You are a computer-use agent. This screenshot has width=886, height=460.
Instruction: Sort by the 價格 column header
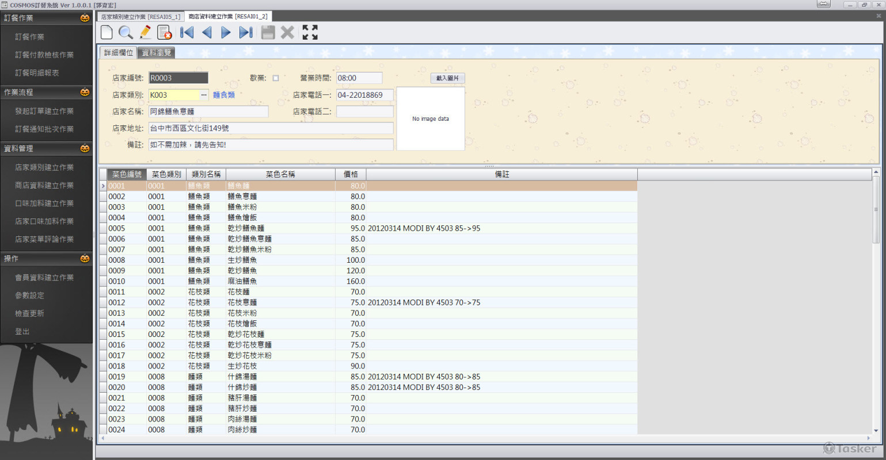pos(351,174)
